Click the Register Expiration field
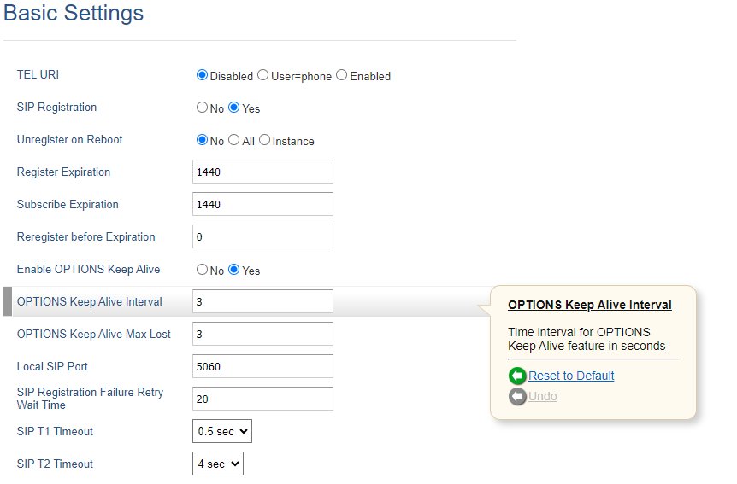 (x=262, y=172)
